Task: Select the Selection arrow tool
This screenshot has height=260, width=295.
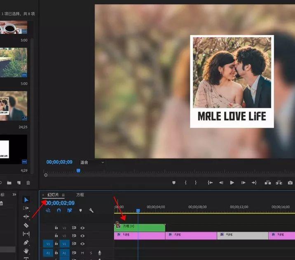Action: coord(26,200)
